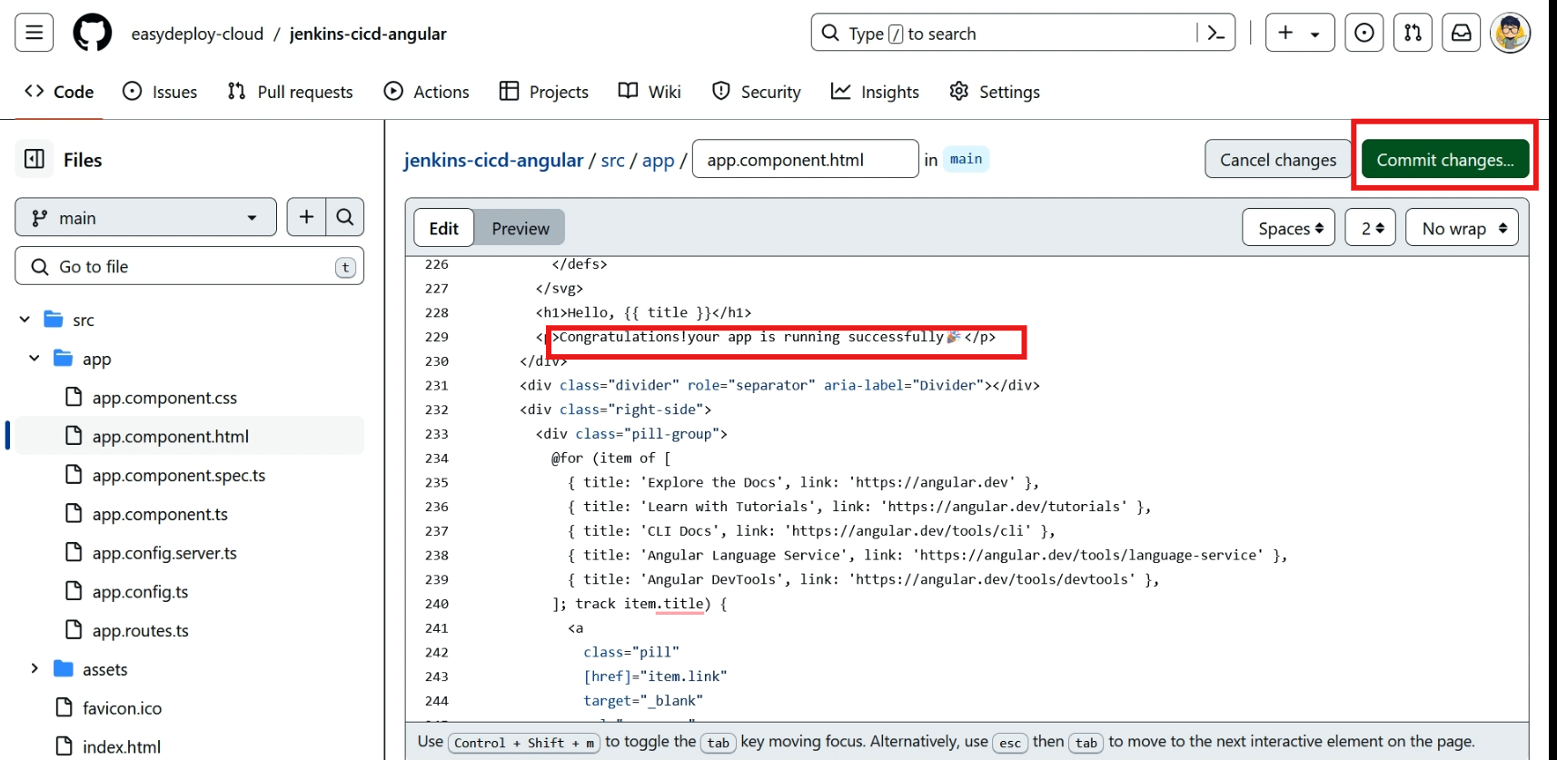Expand the assets folder chevron
Screen dimensions: 1557x760
click(35, 668)
